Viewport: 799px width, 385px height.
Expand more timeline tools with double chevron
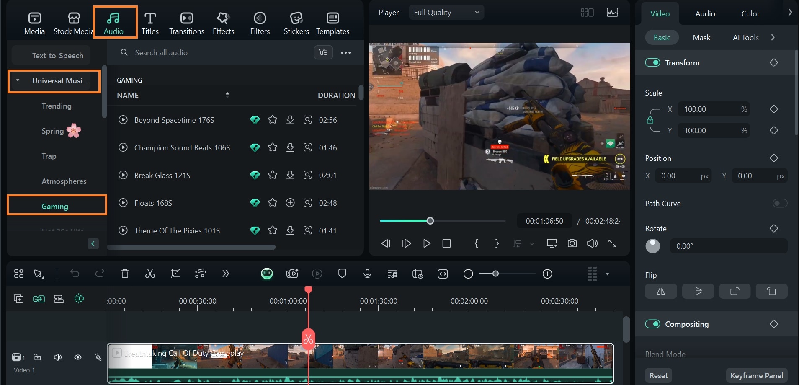pos(226,274)
